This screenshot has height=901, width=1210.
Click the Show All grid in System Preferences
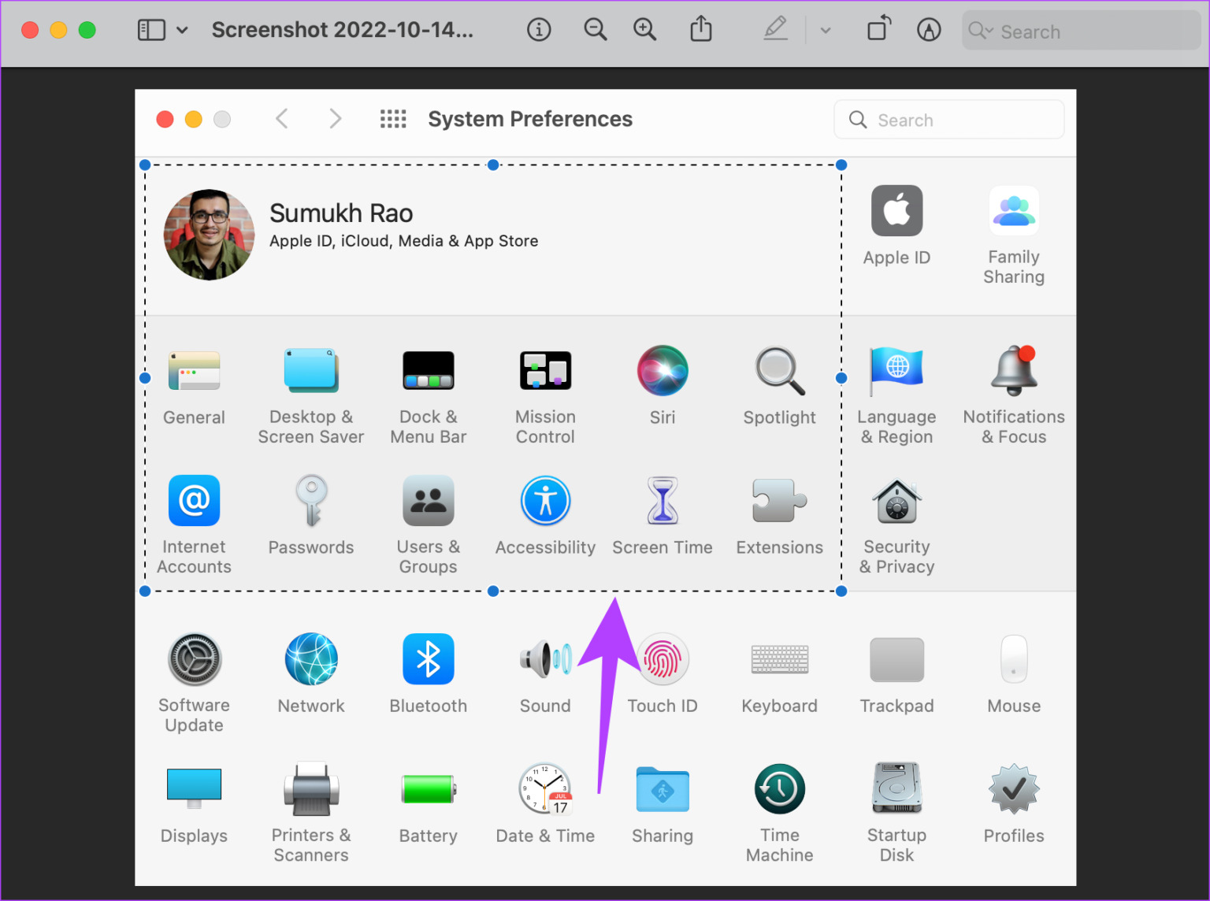[393, 118]
